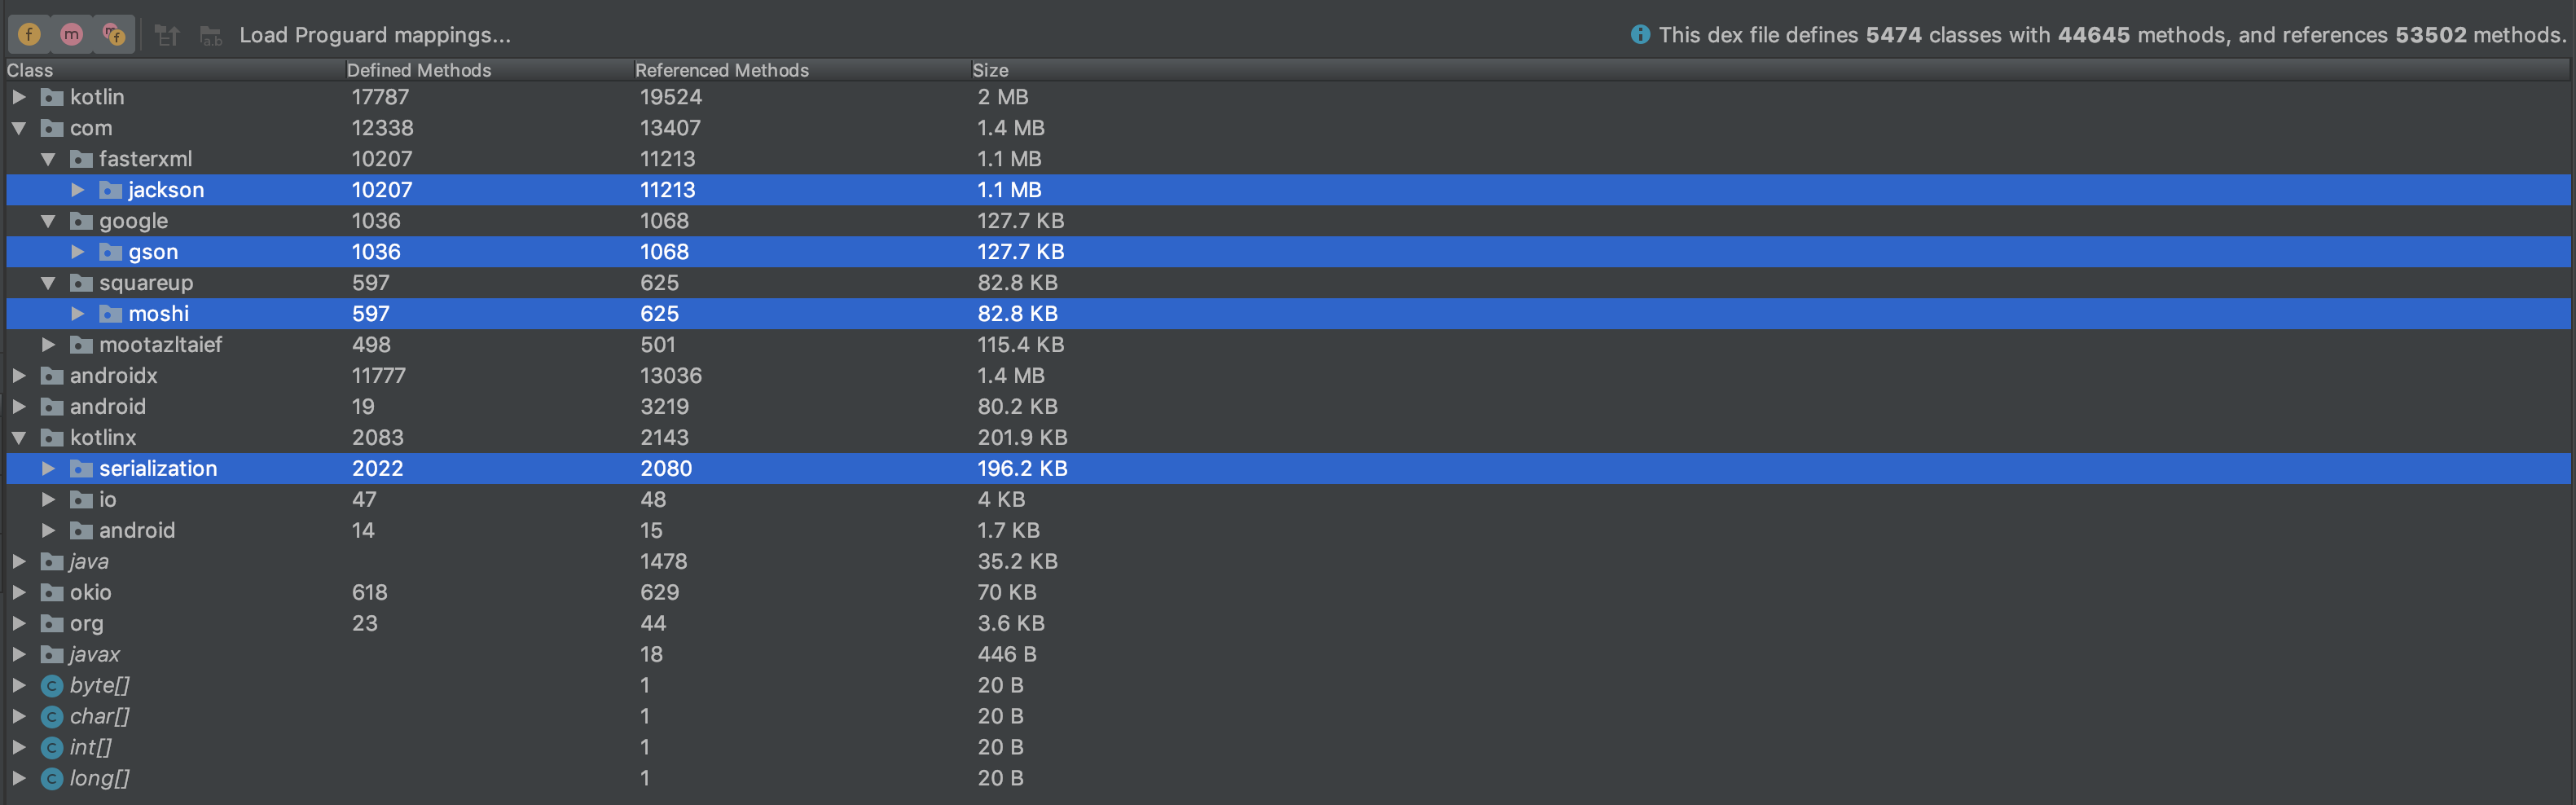Screen dimensions: 2576x805
Task: Expand the mootazltaief package node
Action: 48,345
